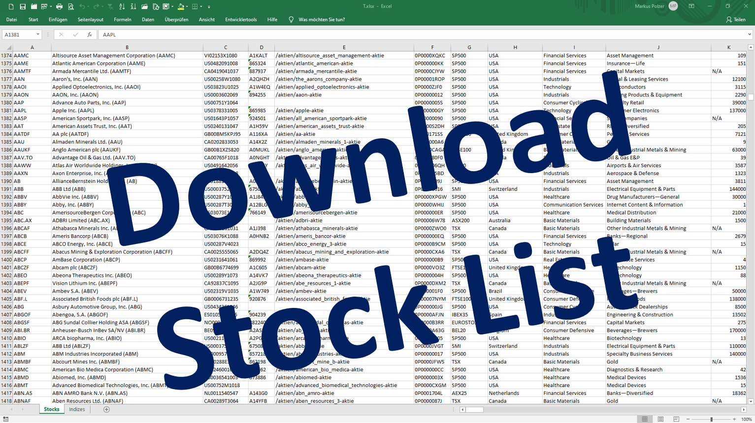Click the Markus Polzer account name
Screen dimensions: 755x423
click(650, 6)
